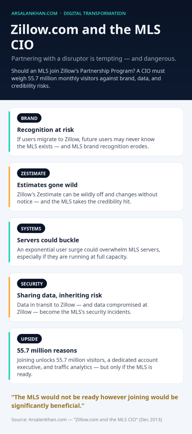192x434 pixels.
Task: Select the BRAND badge
Action: 29,118
